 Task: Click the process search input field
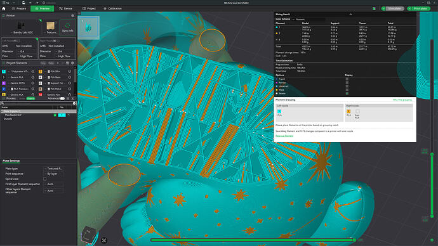pos(38,103)
